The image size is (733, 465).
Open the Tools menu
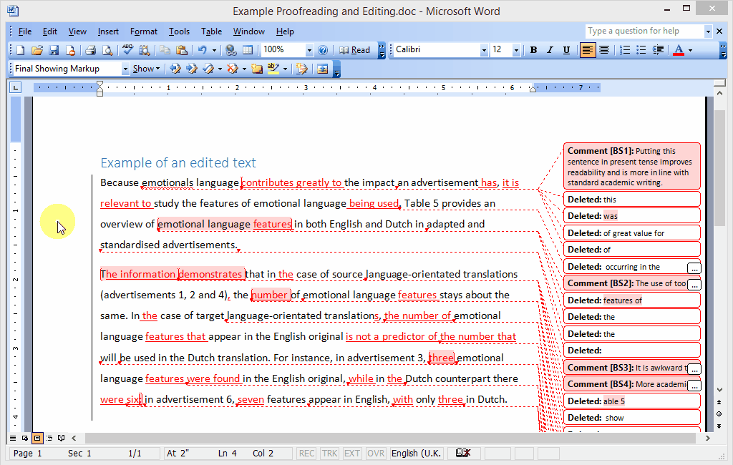pos(179,31)
